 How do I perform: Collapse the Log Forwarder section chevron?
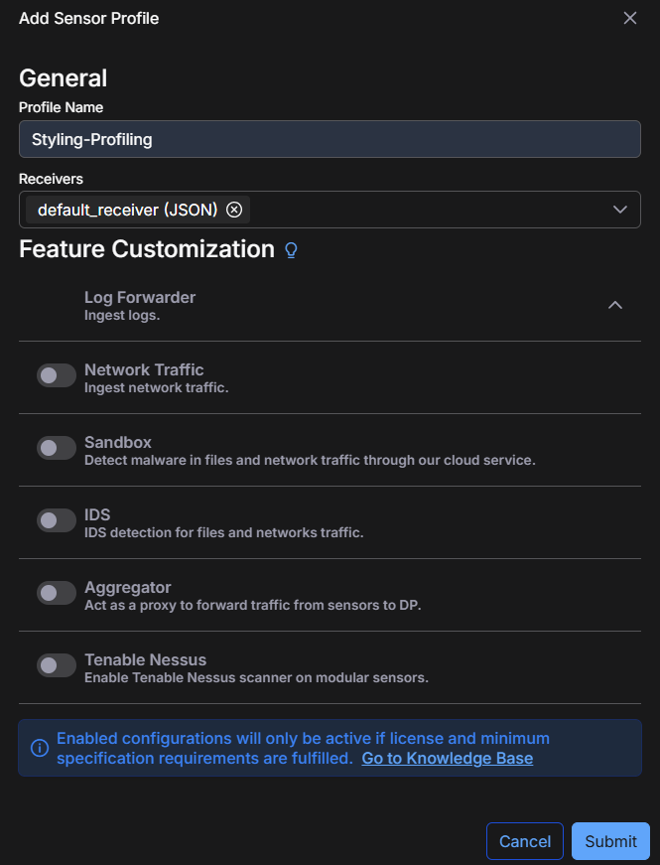coord(615,305)
